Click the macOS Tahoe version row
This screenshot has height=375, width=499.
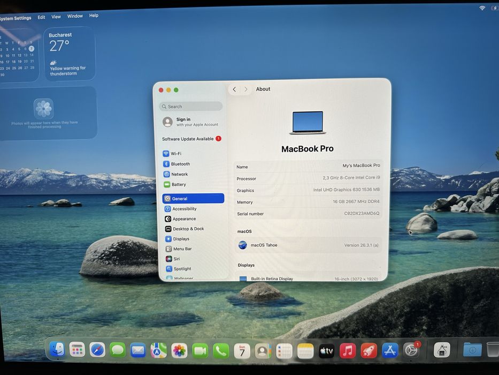tap(308, 245)
